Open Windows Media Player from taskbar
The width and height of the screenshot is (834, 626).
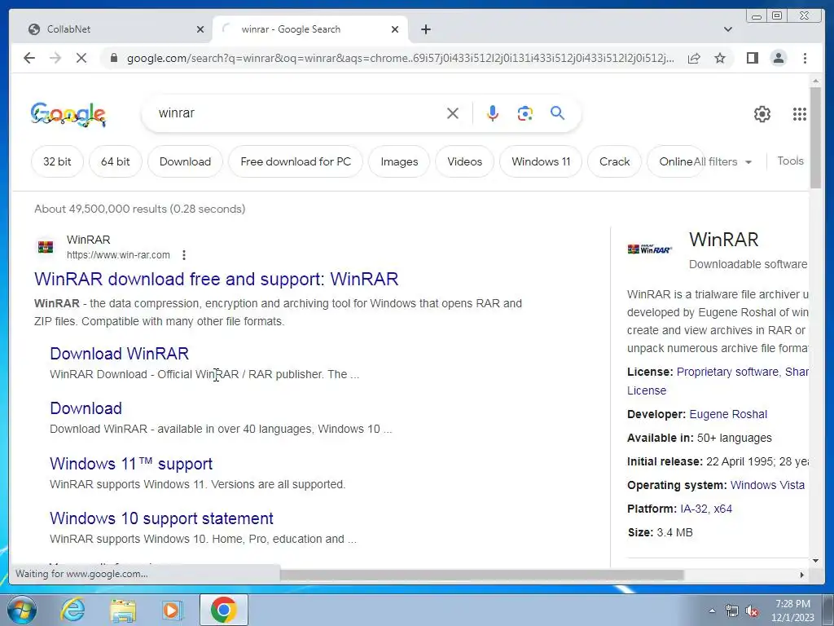(x=171, y=610)
